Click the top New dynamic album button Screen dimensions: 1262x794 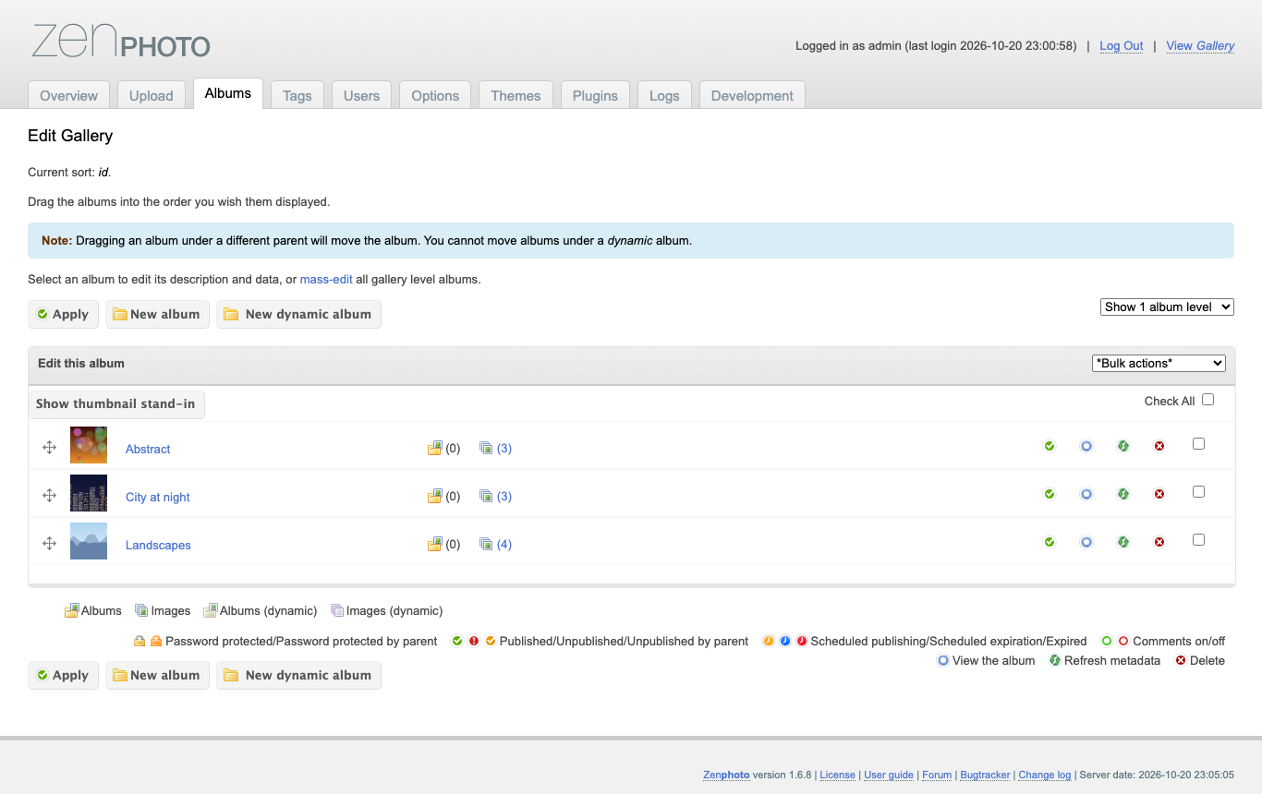pos(298,314)
